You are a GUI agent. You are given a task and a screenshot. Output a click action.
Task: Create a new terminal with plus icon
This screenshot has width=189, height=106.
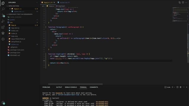(172, 87)
